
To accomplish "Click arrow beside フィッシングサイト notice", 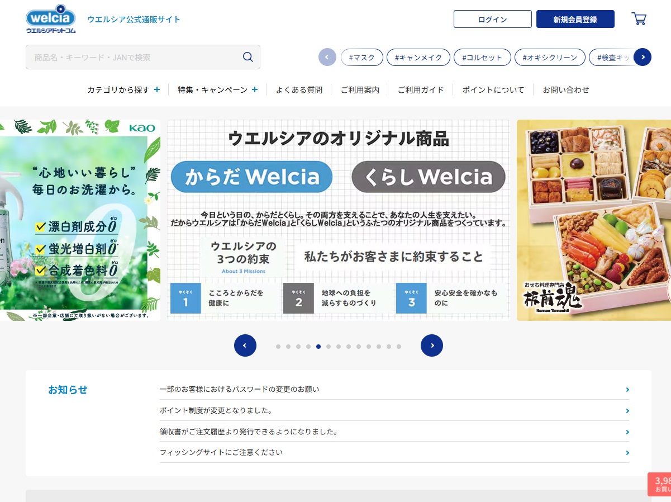I will [x=627, y=453].
